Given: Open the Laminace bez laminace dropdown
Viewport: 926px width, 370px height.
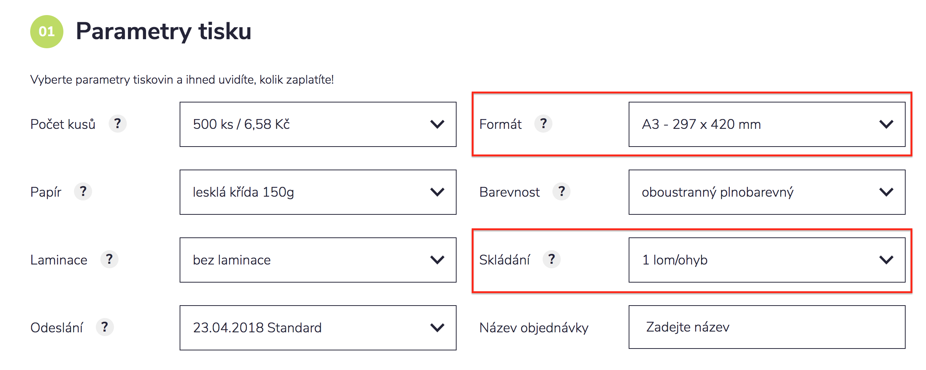Looking at the screenshot, I should [318, 260].
